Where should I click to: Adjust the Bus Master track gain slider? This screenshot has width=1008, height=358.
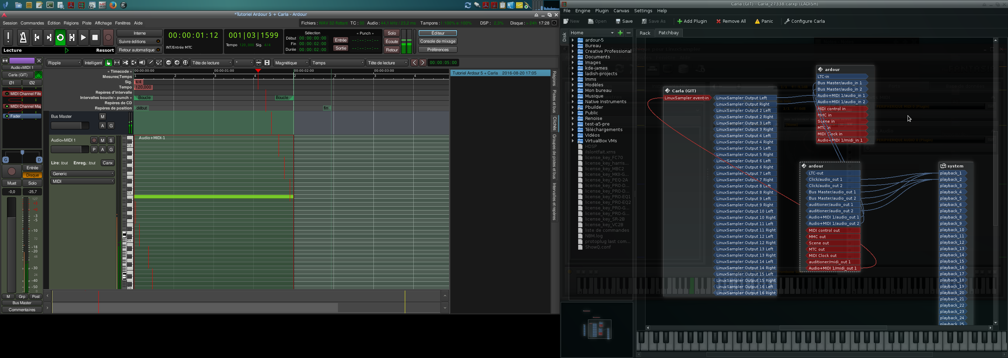[70, 126]
